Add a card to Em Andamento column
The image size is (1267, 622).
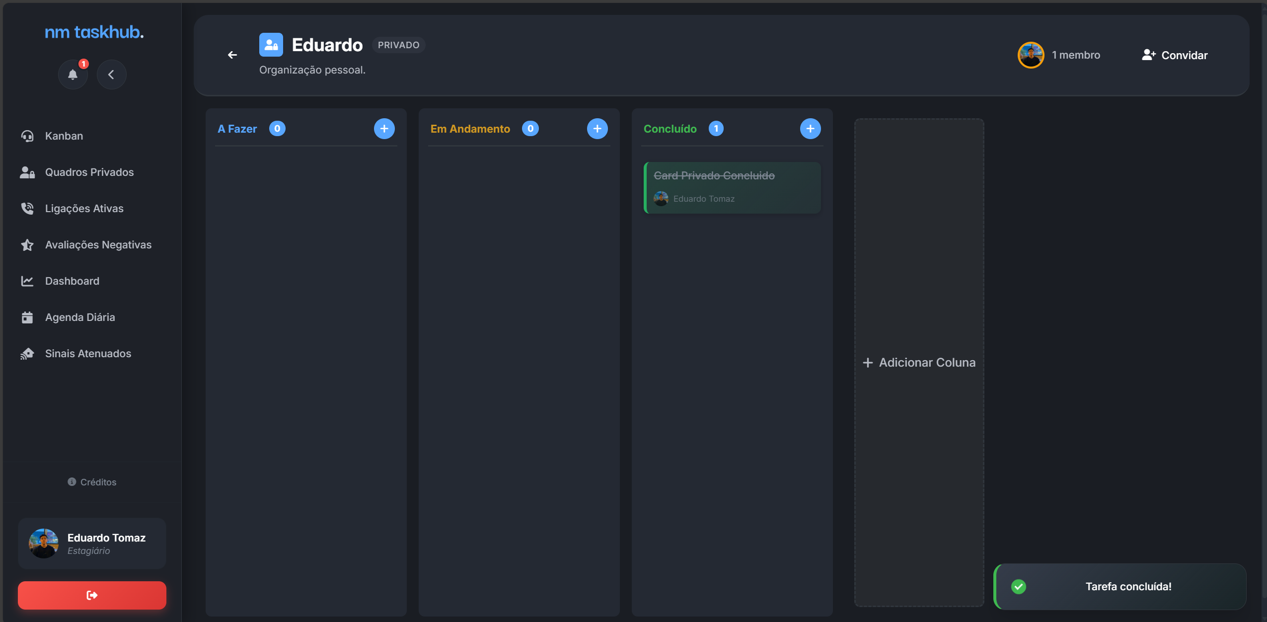pos(597,129)
